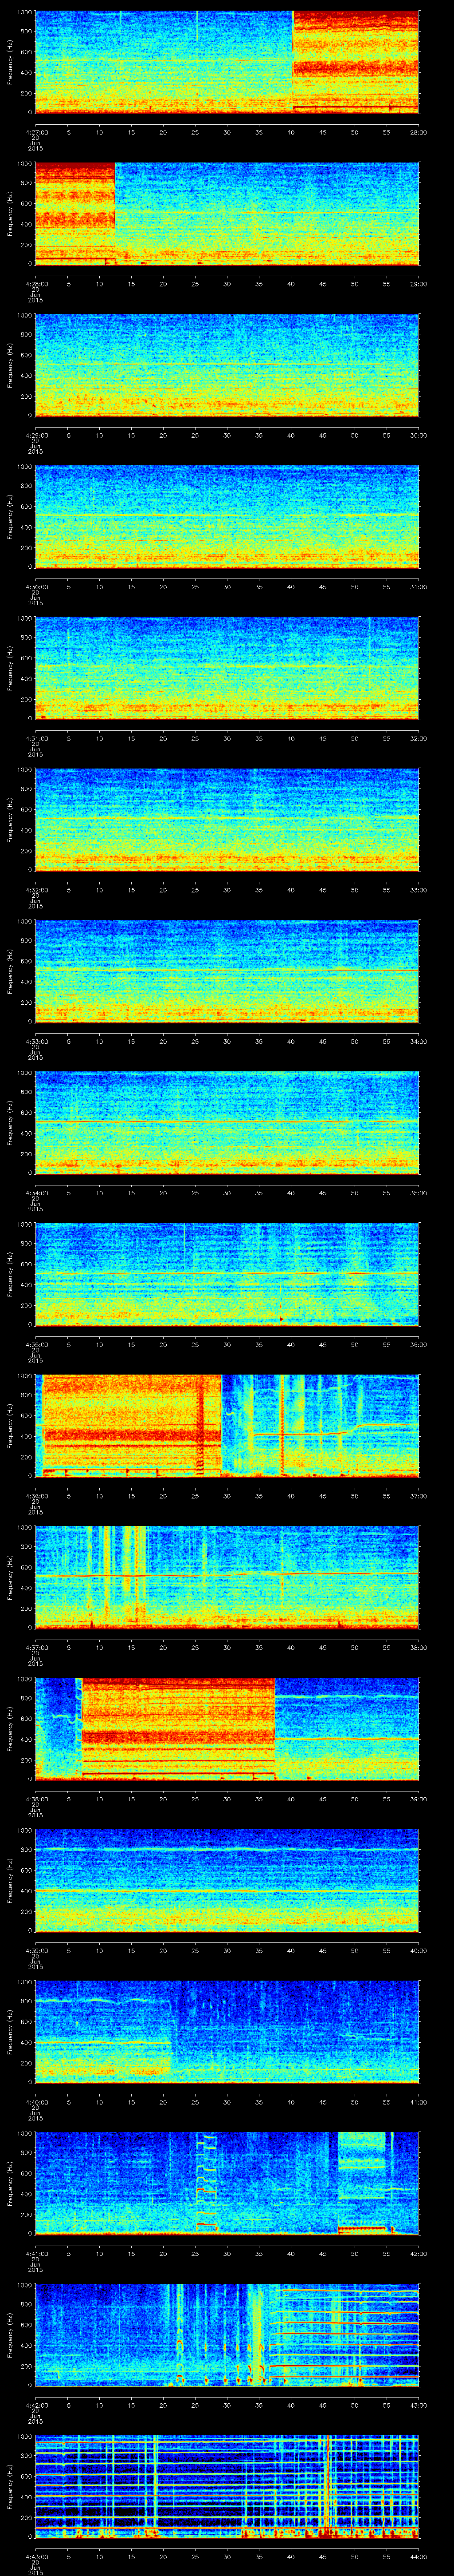Select the spectrogram panel starting at 4:27:00
The width and height of the screenshot is (454, 2576).
click(x=227, y=62)
